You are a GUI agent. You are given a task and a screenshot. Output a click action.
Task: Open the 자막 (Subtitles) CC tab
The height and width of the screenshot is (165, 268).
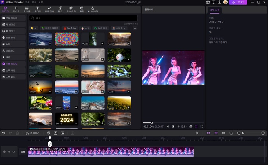(x=82, y=10)
